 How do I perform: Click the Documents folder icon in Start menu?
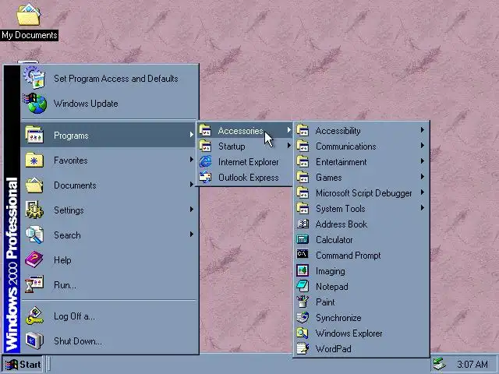coord(34,185)
